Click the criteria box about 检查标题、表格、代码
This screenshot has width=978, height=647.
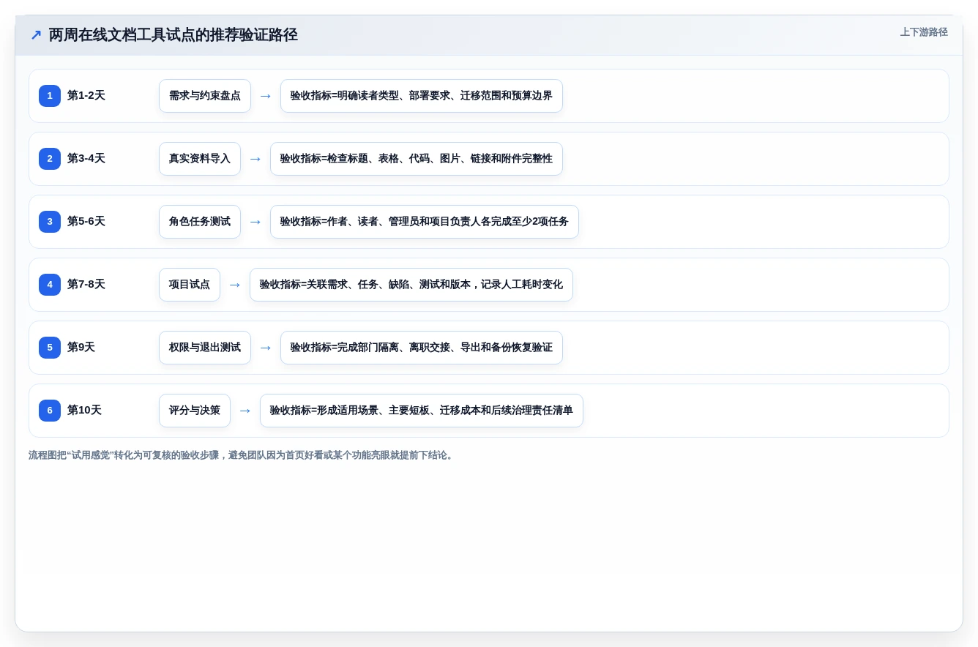point(417,159)
